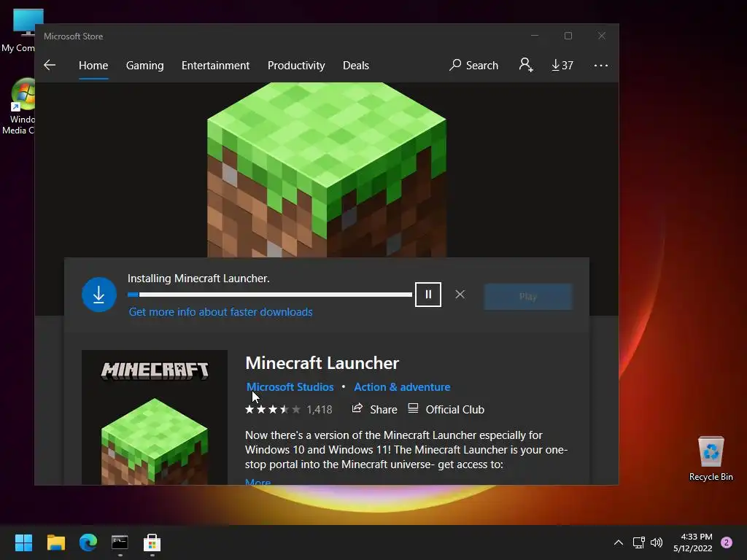This screenshot has height=560, width=747.
Task: Click the Official Club icon
Action: click(x=413, y=408)
